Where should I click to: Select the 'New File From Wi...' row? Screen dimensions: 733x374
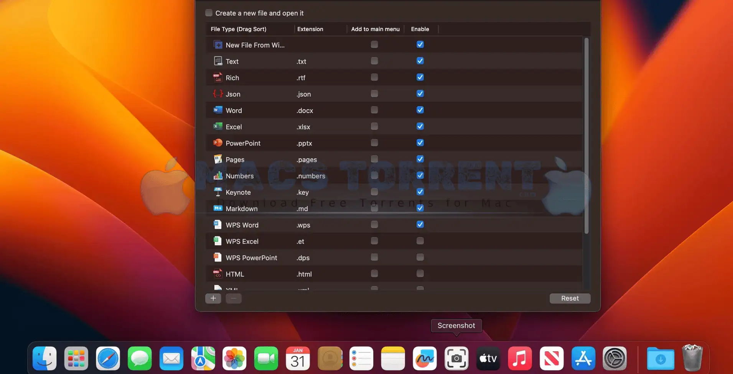(394, 45)
